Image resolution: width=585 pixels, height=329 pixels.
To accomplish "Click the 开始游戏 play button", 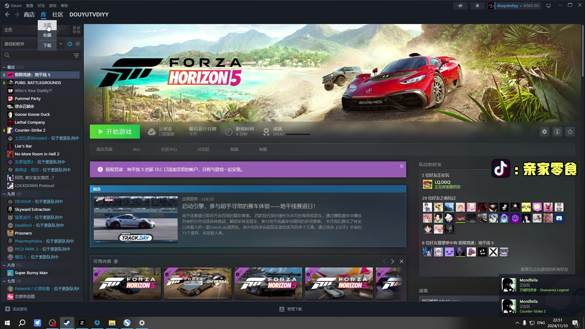I will [115, 132].
